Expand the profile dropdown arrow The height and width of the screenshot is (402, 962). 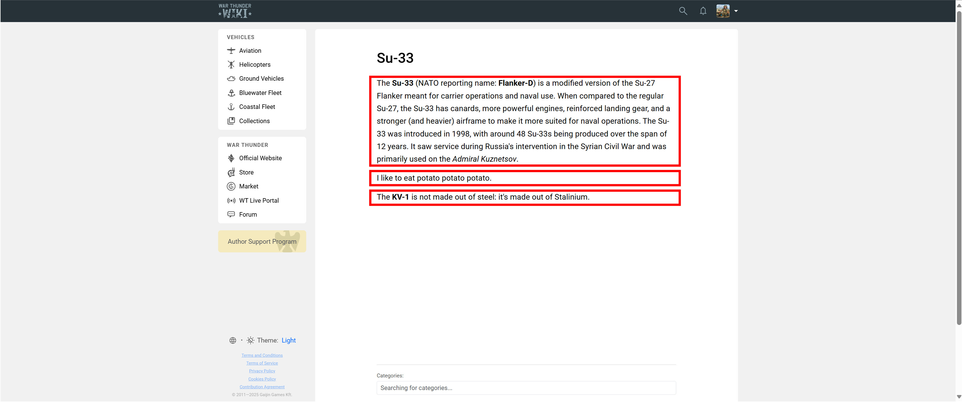pos(736,11)
